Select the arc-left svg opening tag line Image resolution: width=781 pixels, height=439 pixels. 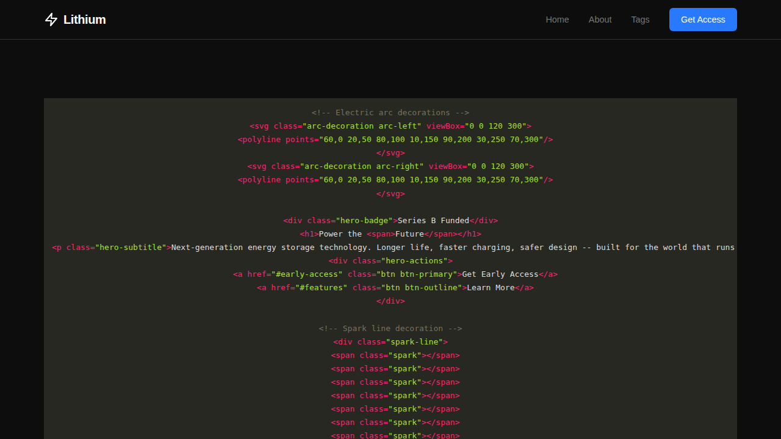click(x=390, y=126)
